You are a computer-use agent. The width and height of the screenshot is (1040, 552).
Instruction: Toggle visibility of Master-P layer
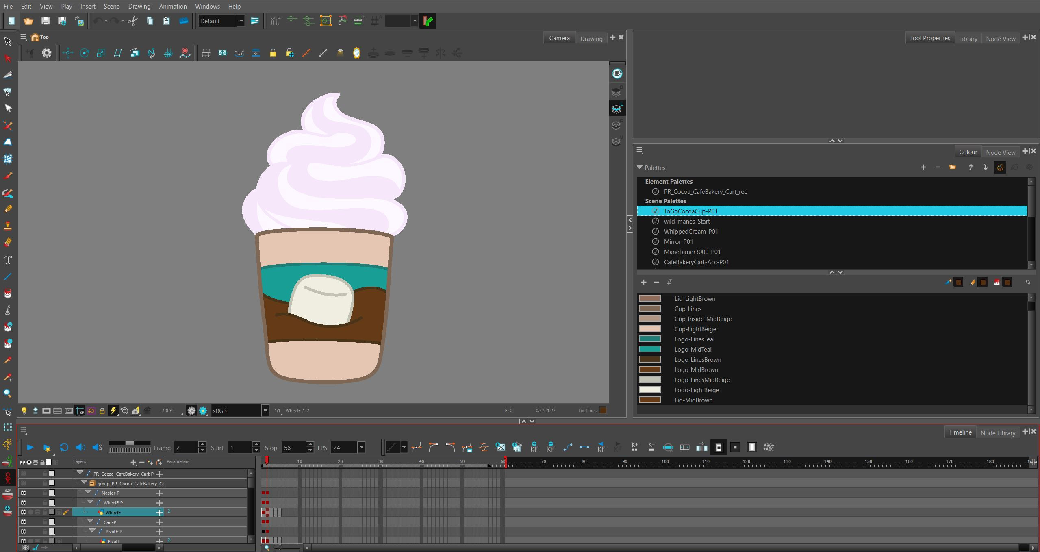(x=24, y=493)
